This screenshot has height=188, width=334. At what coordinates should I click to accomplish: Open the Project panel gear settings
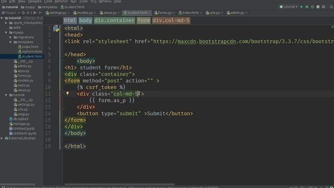[x=34, y=13]
